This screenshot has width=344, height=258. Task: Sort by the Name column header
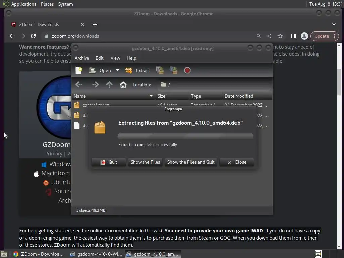tap(114, 96)
